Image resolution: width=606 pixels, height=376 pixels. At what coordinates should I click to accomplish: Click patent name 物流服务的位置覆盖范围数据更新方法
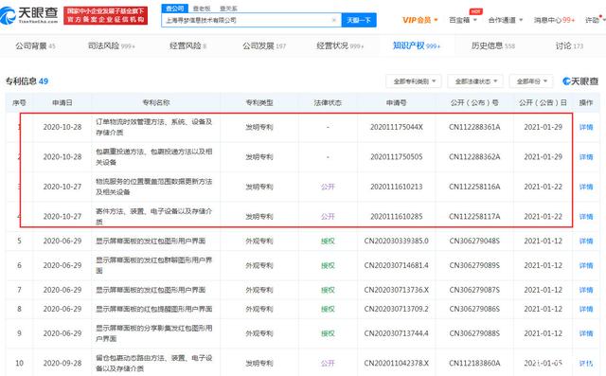(153, 187)
